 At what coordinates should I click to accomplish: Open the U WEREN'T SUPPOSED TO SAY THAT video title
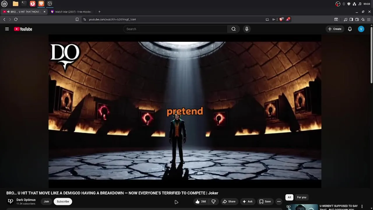(x=339, y=207)
